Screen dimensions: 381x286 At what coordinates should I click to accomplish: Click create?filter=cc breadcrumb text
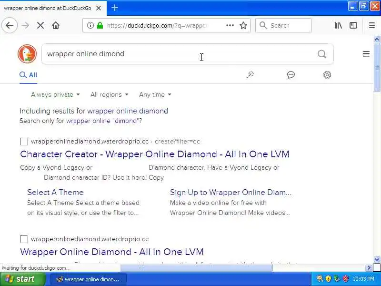(x=177, y=141)
